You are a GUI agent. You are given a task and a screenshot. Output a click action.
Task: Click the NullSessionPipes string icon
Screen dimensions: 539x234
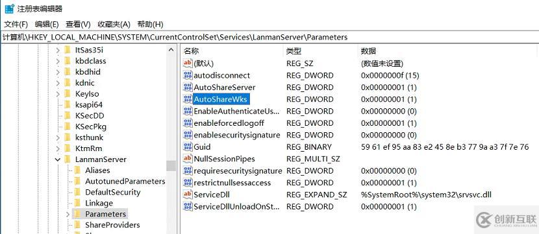(188, 159)
